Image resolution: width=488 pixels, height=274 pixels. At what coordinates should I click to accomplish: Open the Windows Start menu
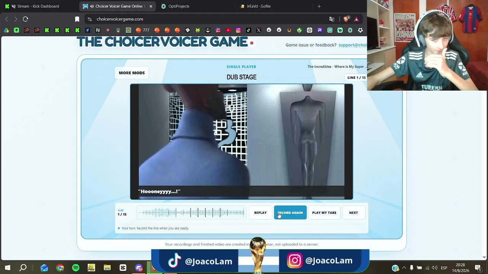click(x=7, y=268)
